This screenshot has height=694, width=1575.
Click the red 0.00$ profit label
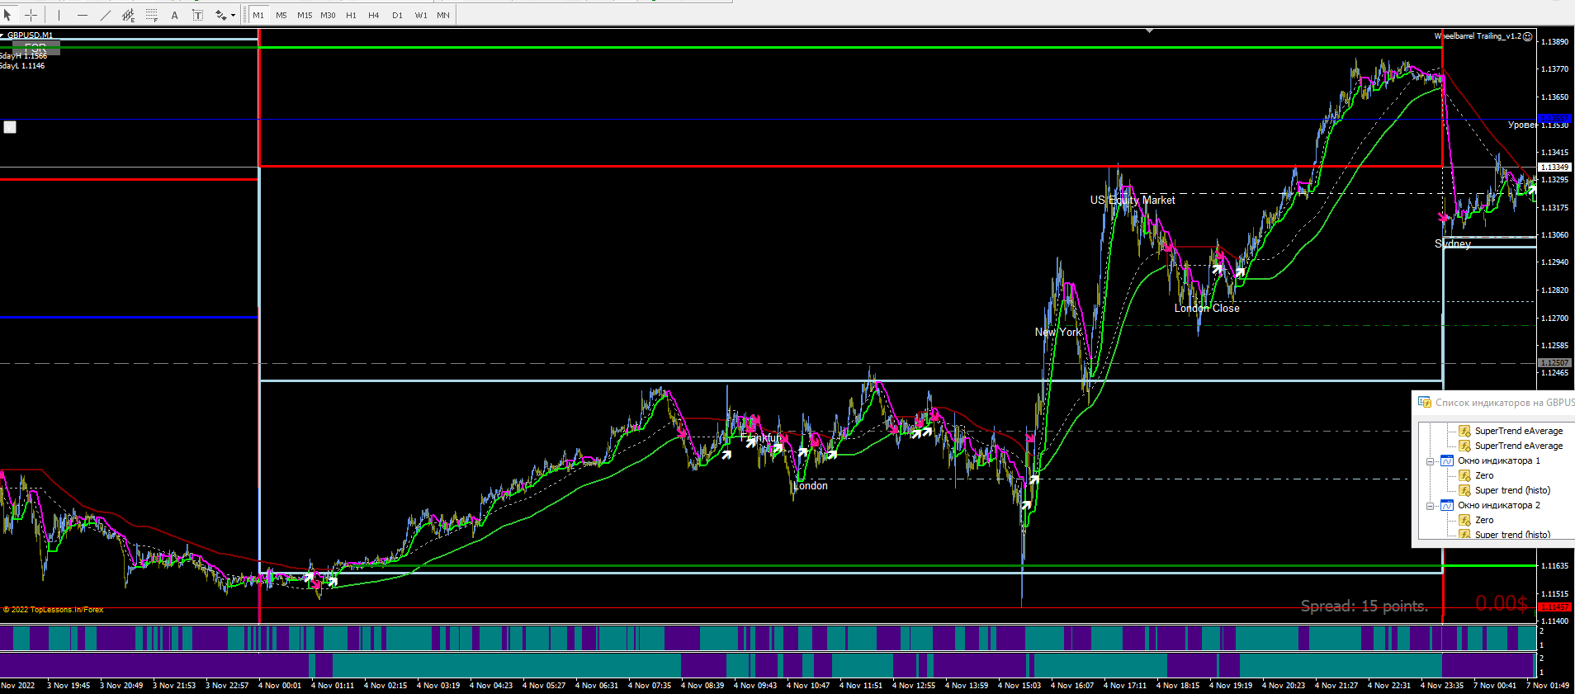(x=1502, y=604)
